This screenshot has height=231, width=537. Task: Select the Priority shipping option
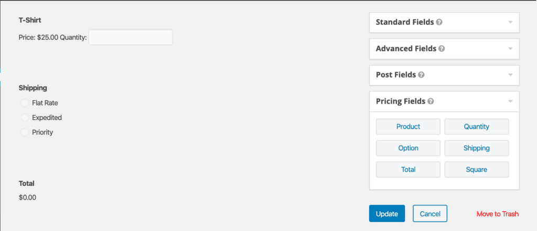(25, 132)
